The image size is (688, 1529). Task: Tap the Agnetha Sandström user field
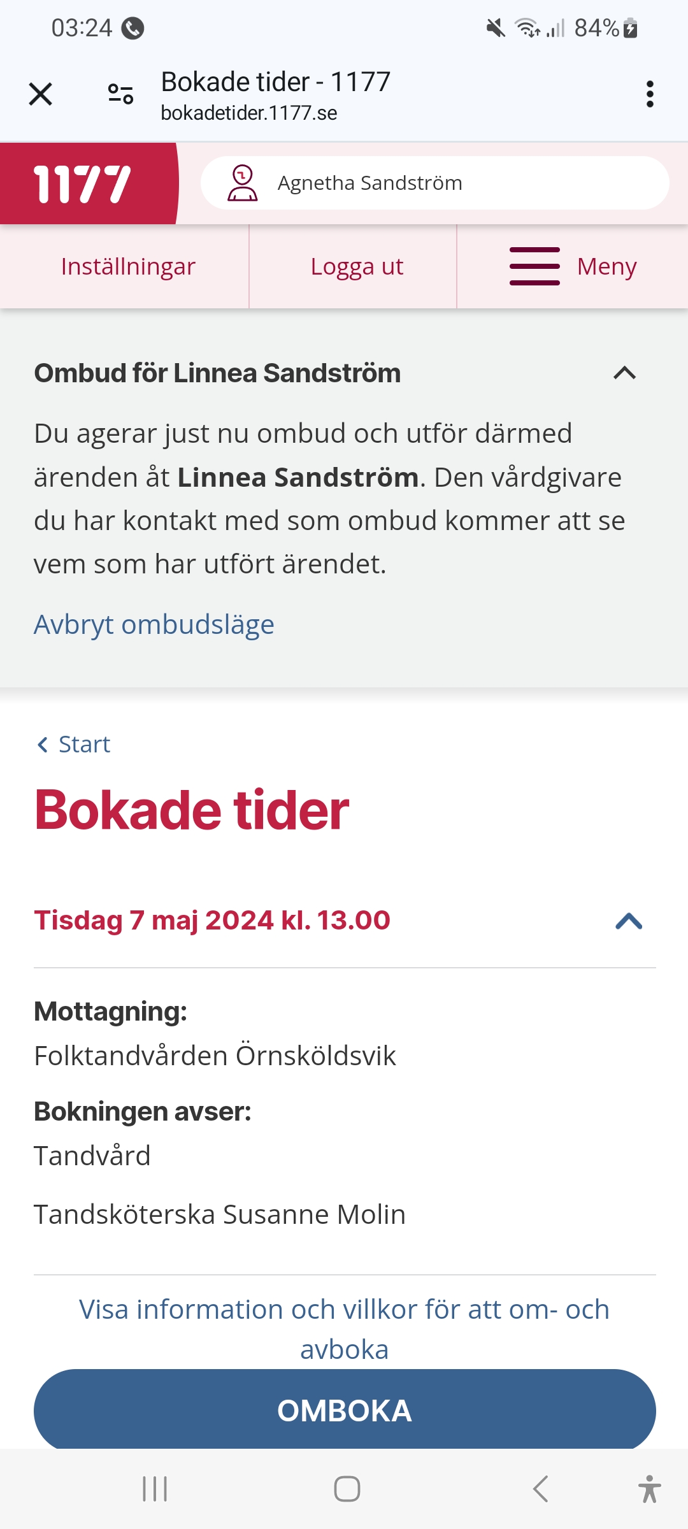(x=433, y=183)
